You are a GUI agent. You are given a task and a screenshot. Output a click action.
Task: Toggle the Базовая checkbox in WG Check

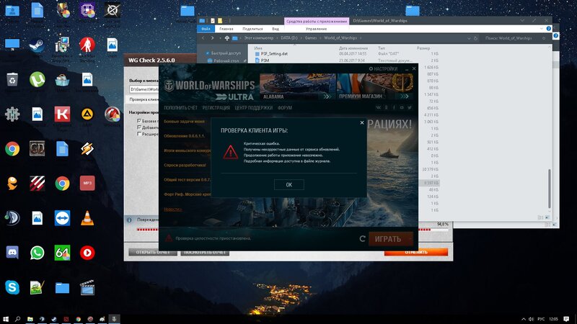(139, 120)
